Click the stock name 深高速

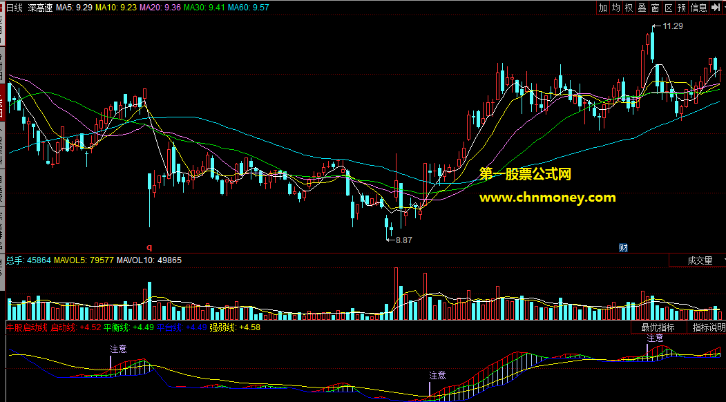(x=40, y=8)
